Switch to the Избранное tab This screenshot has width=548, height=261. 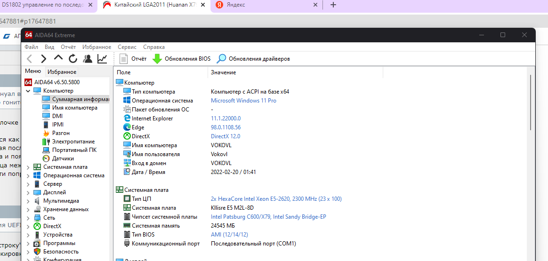click(62, 71)
